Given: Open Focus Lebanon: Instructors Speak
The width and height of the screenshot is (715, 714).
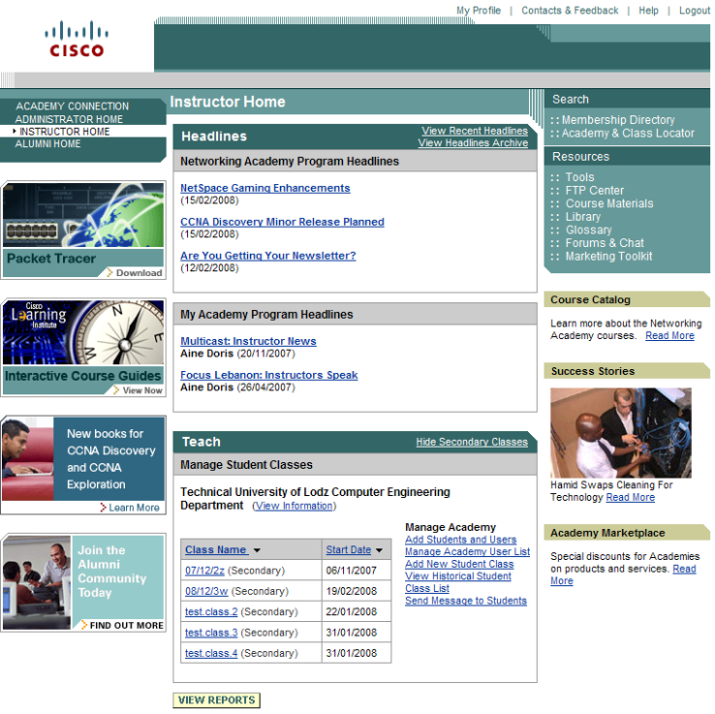Looking at the screenshot, I should (x=269, y=375).
